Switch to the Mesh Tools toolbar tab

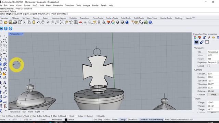click(152, 18)
